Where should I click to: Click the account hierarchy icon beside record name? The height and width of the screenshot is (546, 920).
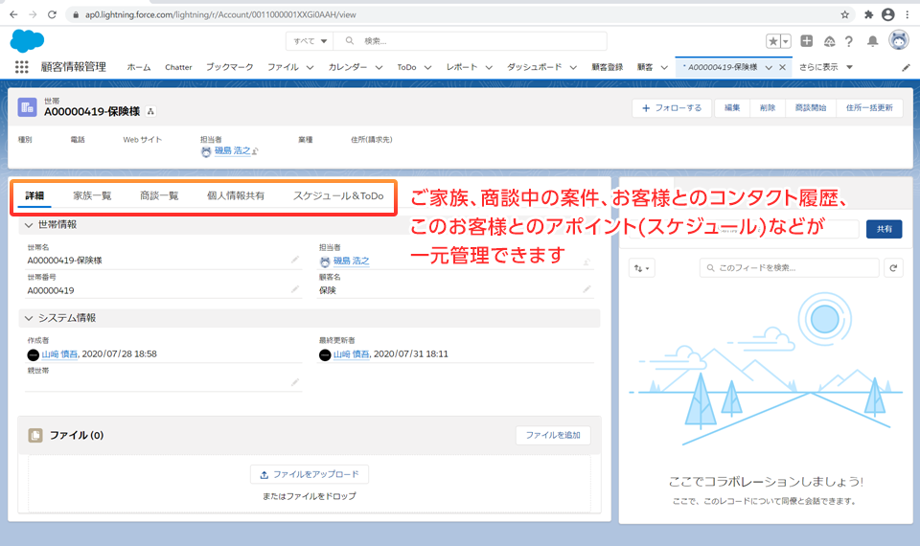pyautogui.click(x=150, y=111)
